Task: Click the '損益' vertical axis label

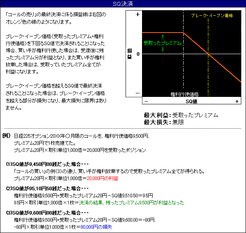Action: pyautogui.click(x=129, y=54)
